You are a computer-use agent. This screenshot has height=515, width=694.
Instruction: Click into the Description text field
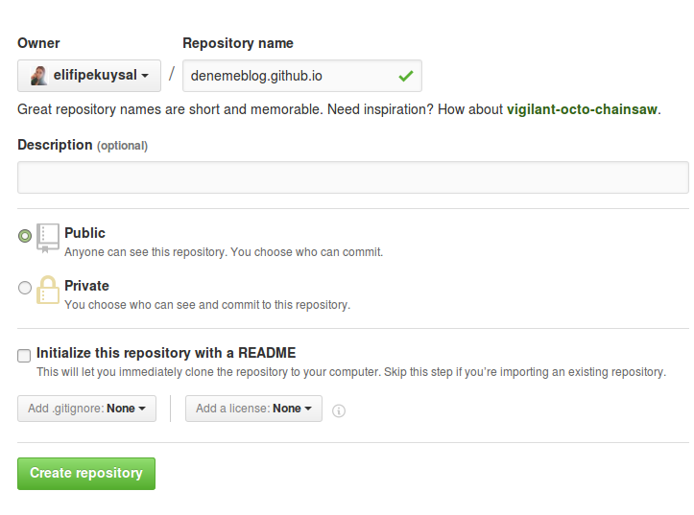pyautogui.click(x=352, y=177)
